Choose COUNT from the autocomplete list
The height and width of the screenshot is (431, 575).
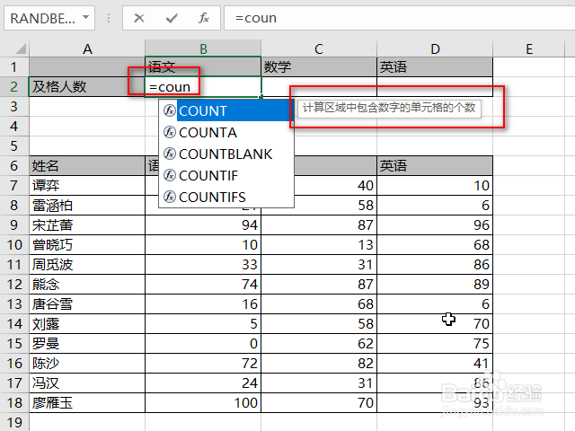pyautogui.click(x=226, y=110)
